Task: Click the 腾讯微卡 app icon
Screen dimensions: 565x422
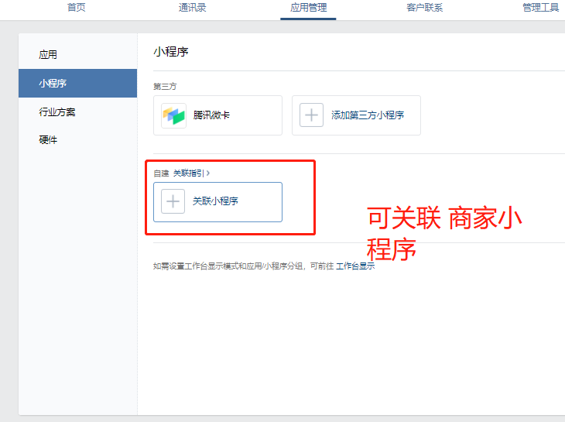Action: 173,115
